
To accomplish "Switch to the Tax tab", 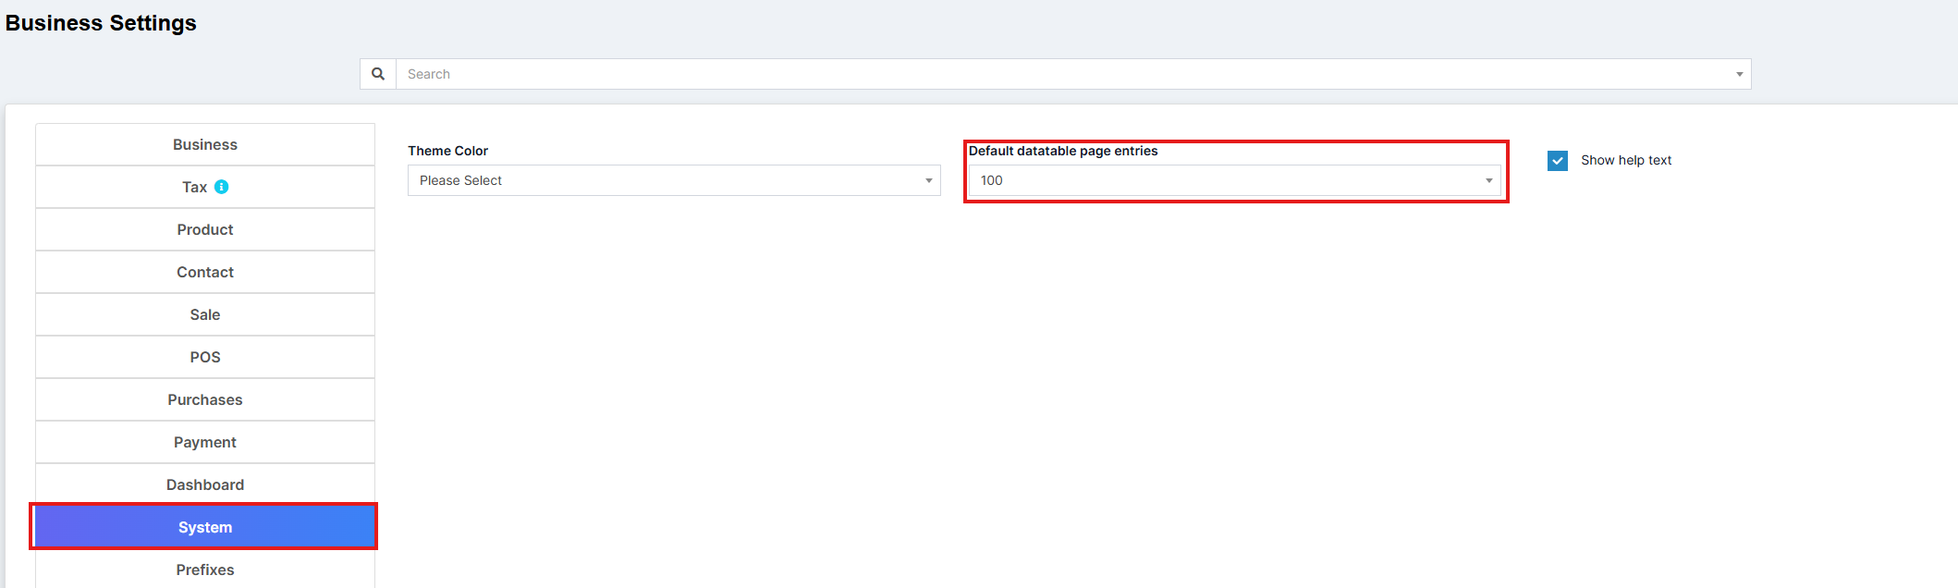I will 194,188.
